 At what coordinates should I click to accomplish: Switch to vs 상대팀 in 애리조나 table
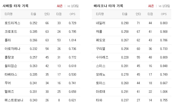click(164, 6)
